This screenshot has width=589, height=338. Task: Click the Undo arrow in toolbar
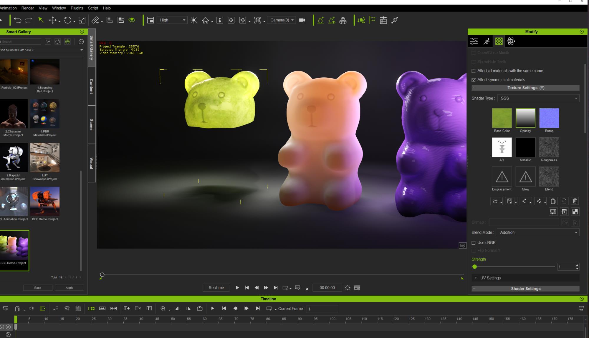[17, 20]
